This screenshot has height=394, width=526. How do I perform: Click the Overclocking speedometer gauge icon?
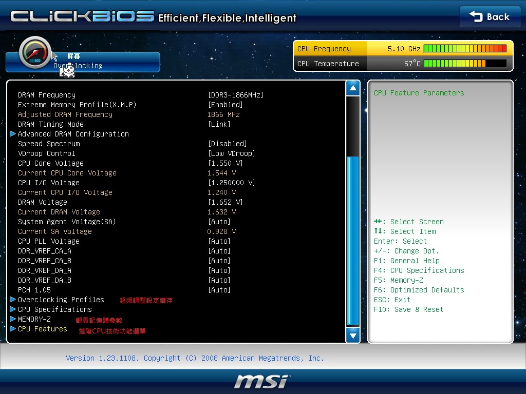click(x=35, y=53)
